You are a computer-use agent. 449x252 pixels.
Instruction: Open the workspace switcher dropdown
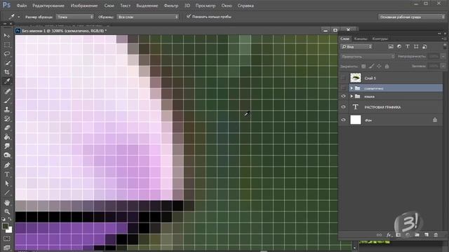(411, 17)
